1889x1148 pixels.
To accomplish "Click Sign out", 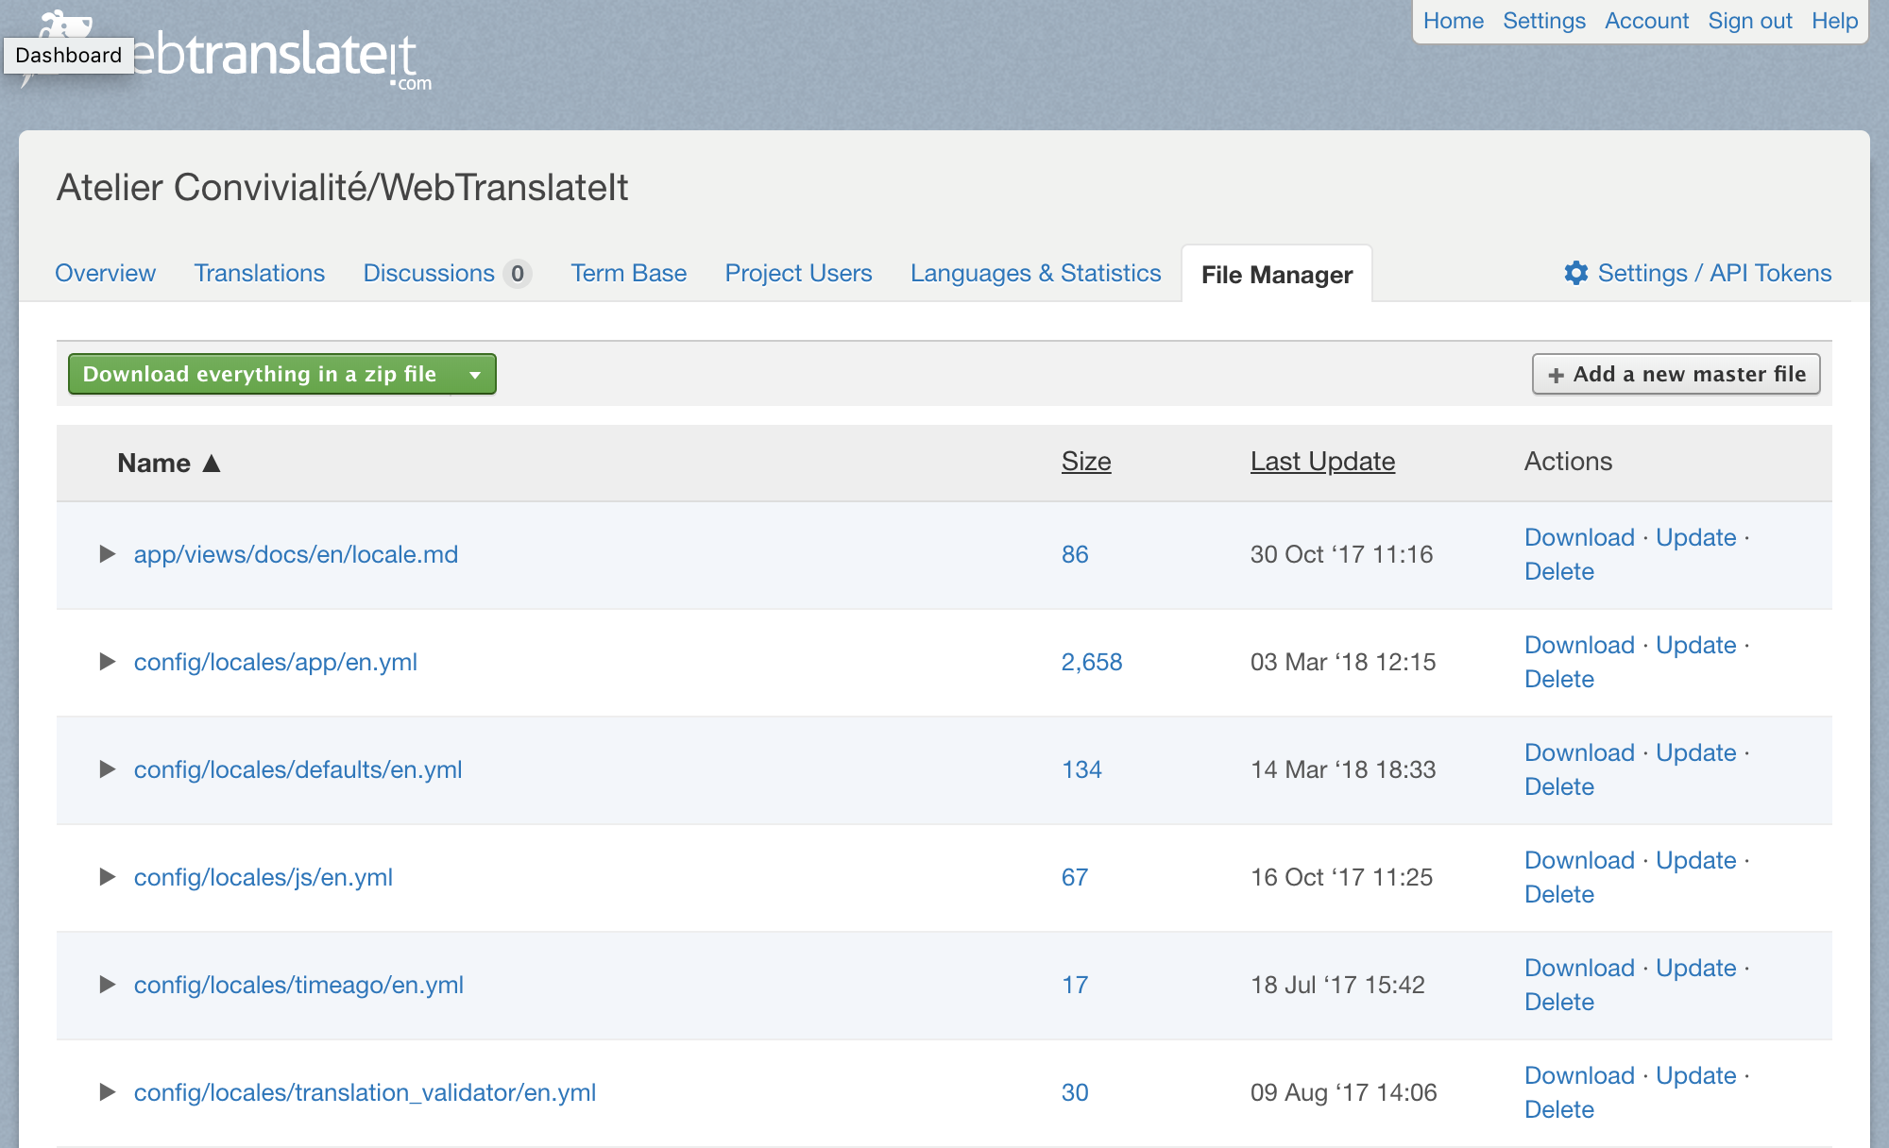I will [x=1749, y=21].
